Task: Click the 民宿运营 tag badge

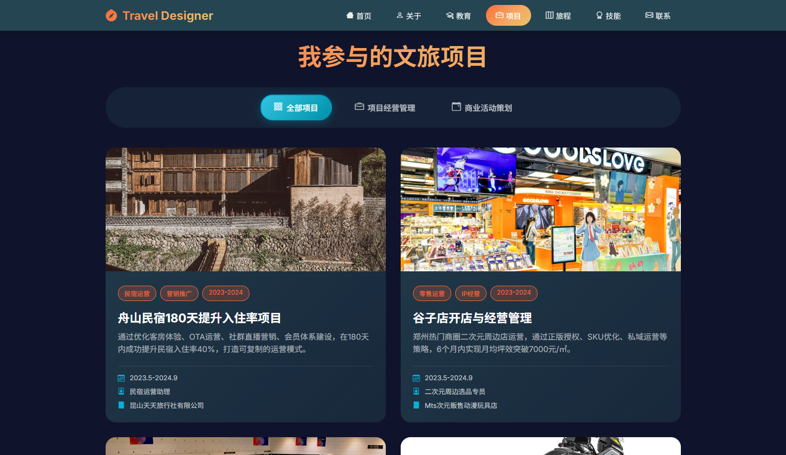Action: 137,294
